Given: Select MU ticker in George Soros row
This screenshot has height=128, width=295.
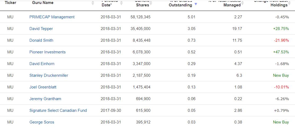Looking at the screenshot, I should (10, 122).
